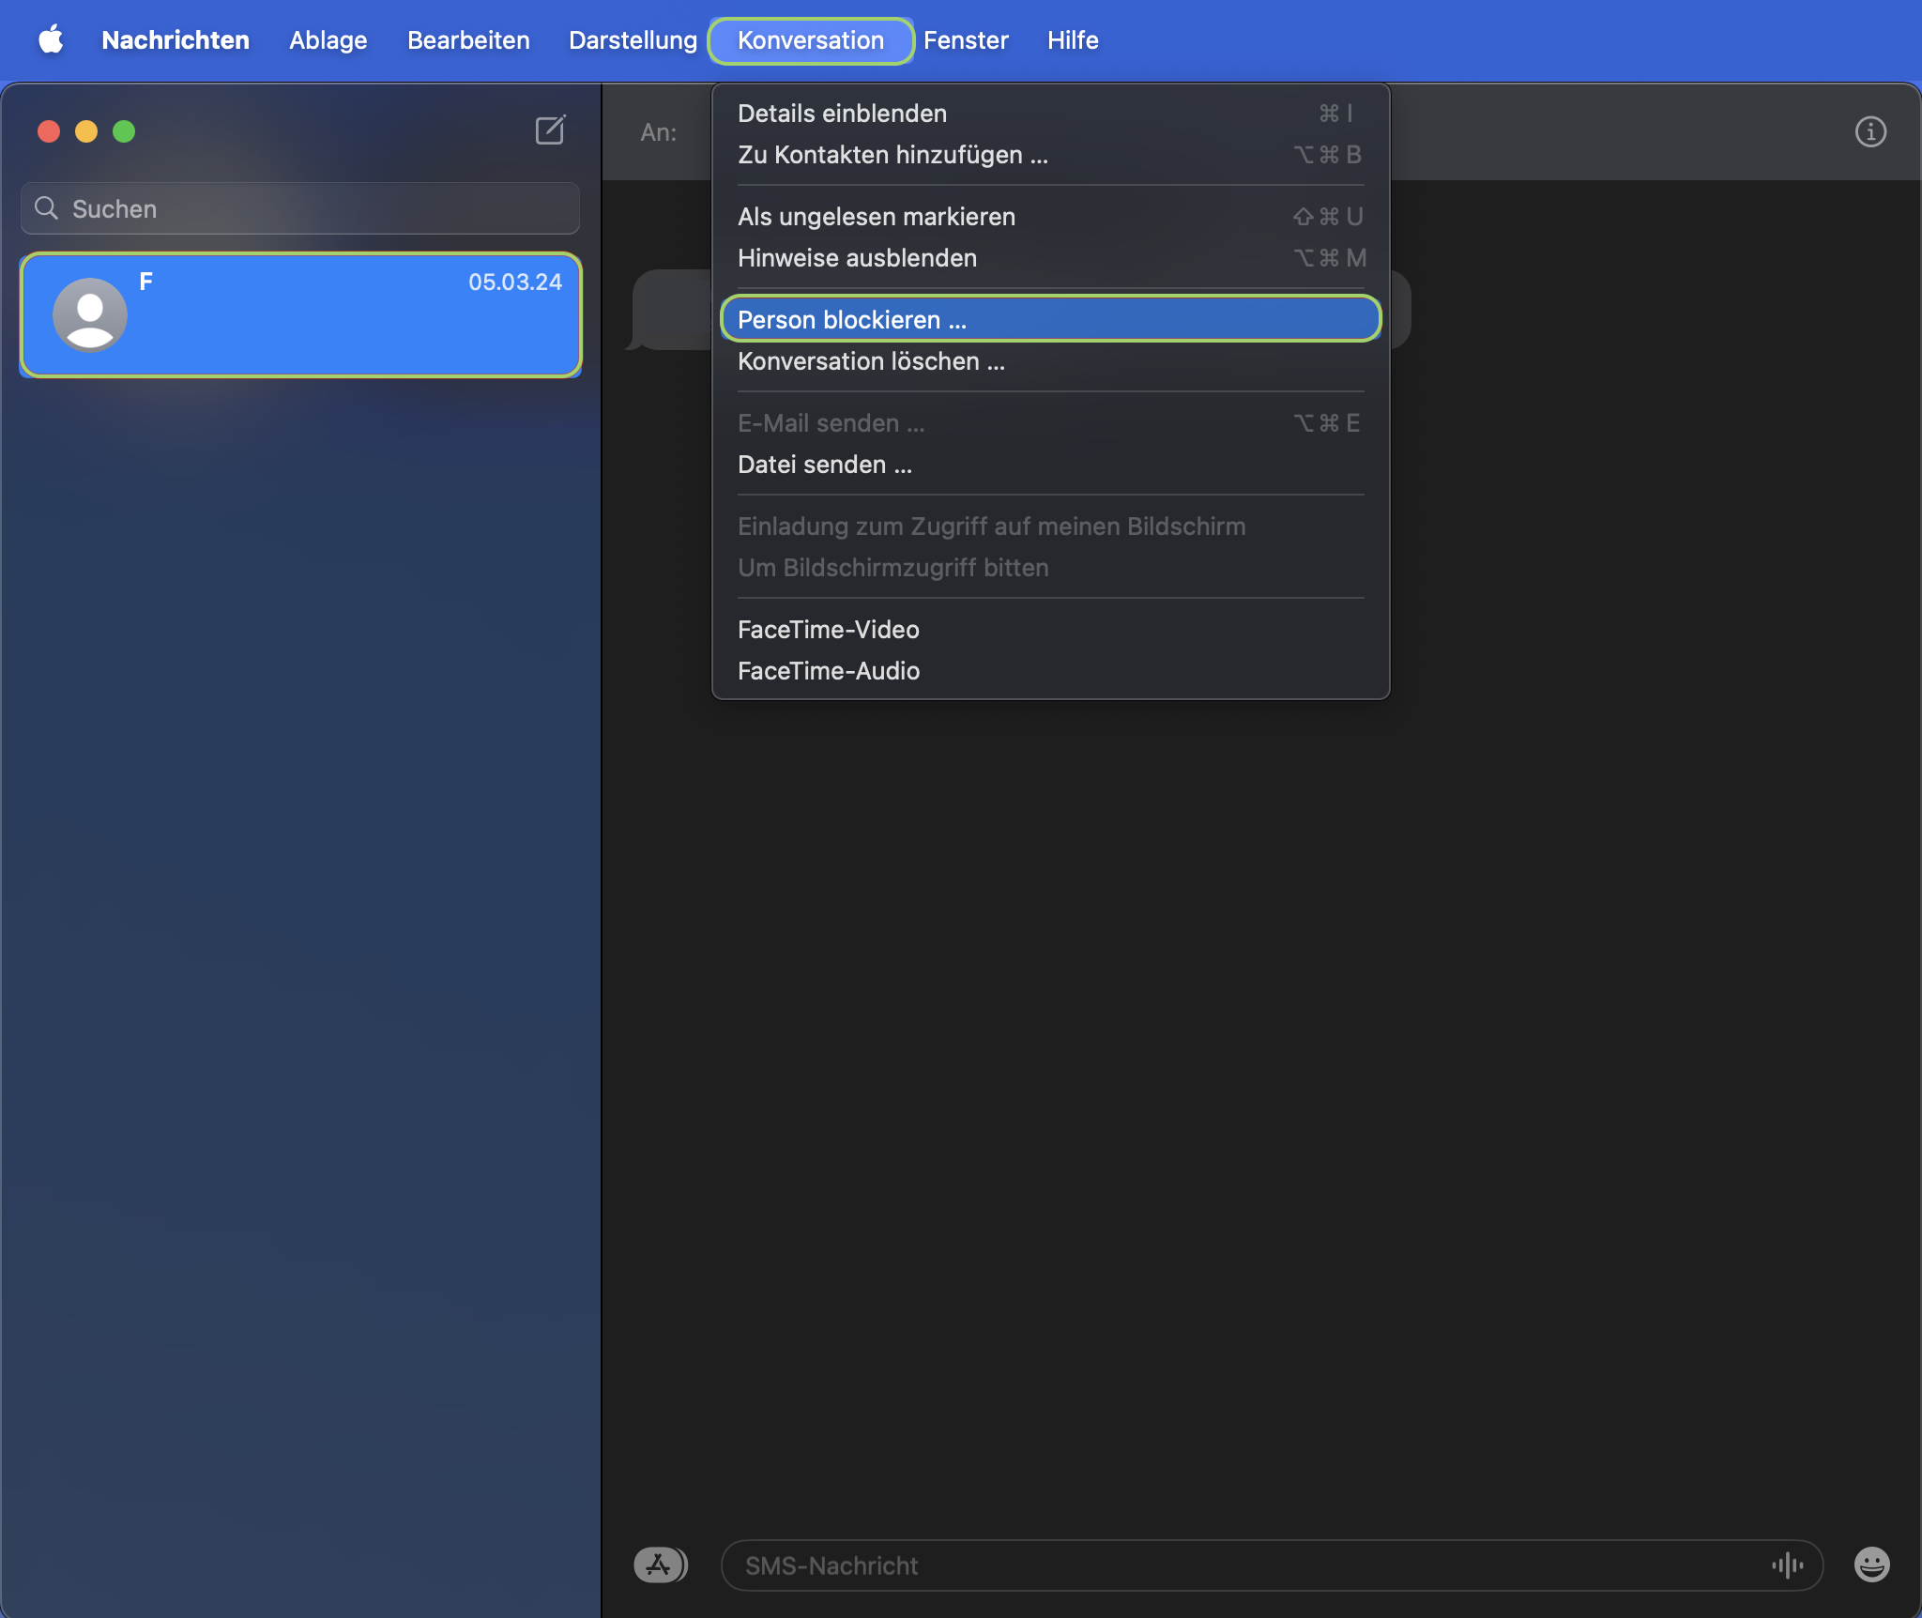Click the audio recording waveform icon

tap(1787, 1565)
